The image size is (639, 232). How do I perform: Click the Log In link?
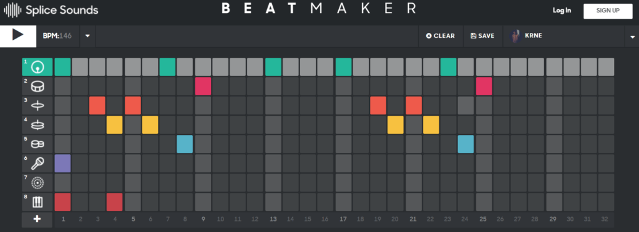[x=562, y=11]
